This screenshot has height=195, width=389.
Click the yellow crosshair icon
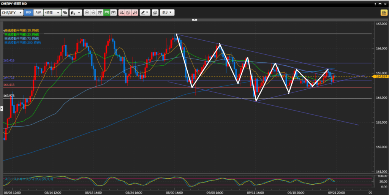[384, 13]
